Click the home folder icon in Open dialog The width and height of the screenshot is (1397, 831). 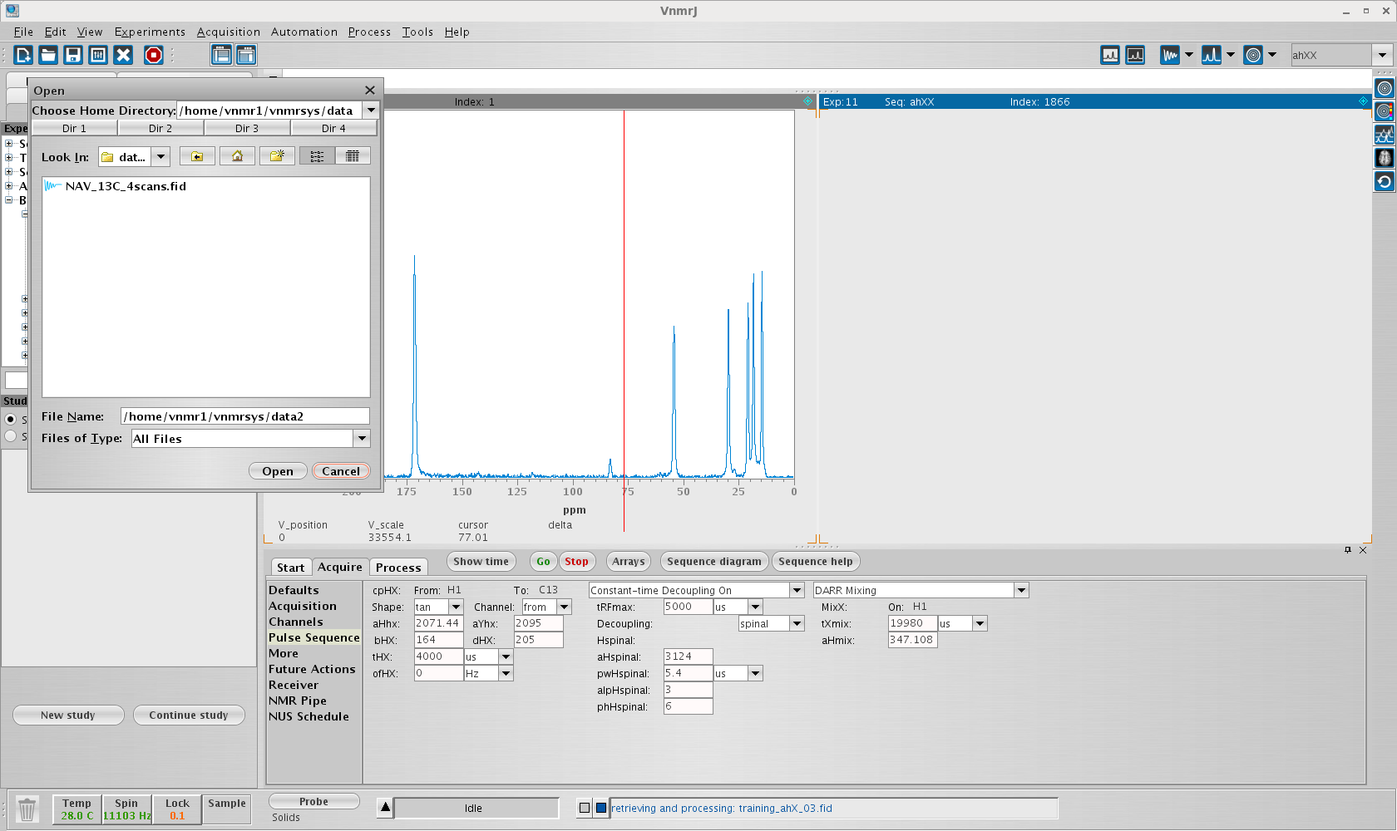(x=237, y=156)
